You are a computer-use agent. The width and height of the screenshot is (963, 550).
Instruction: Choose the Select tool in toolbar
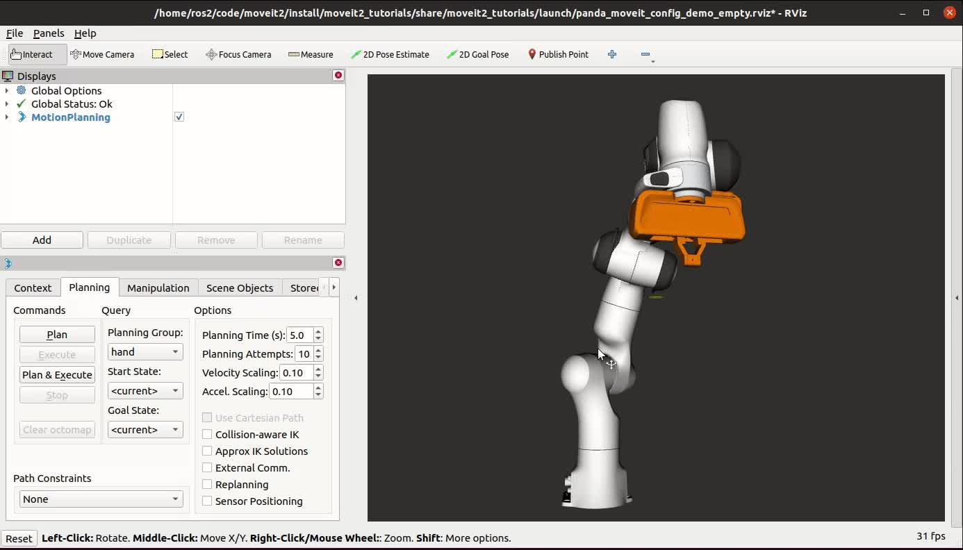[x=170, y=54]
